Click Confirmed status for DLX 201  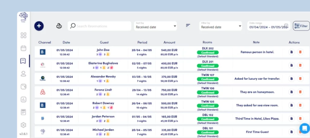tap(208, 66)
